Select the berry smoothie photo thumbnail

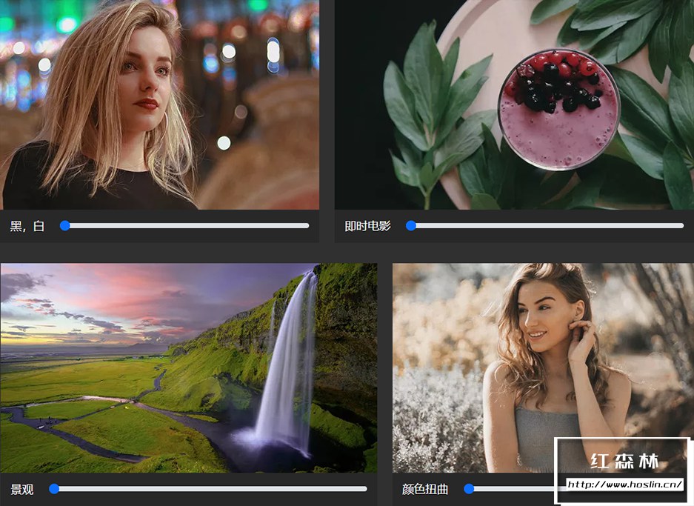(514, 104)
